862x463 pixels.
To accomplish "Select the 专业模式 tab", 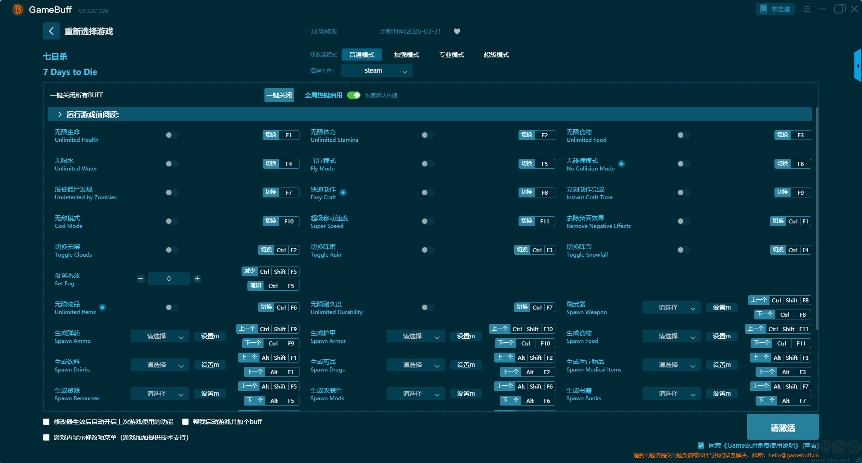I will (451, 55).
